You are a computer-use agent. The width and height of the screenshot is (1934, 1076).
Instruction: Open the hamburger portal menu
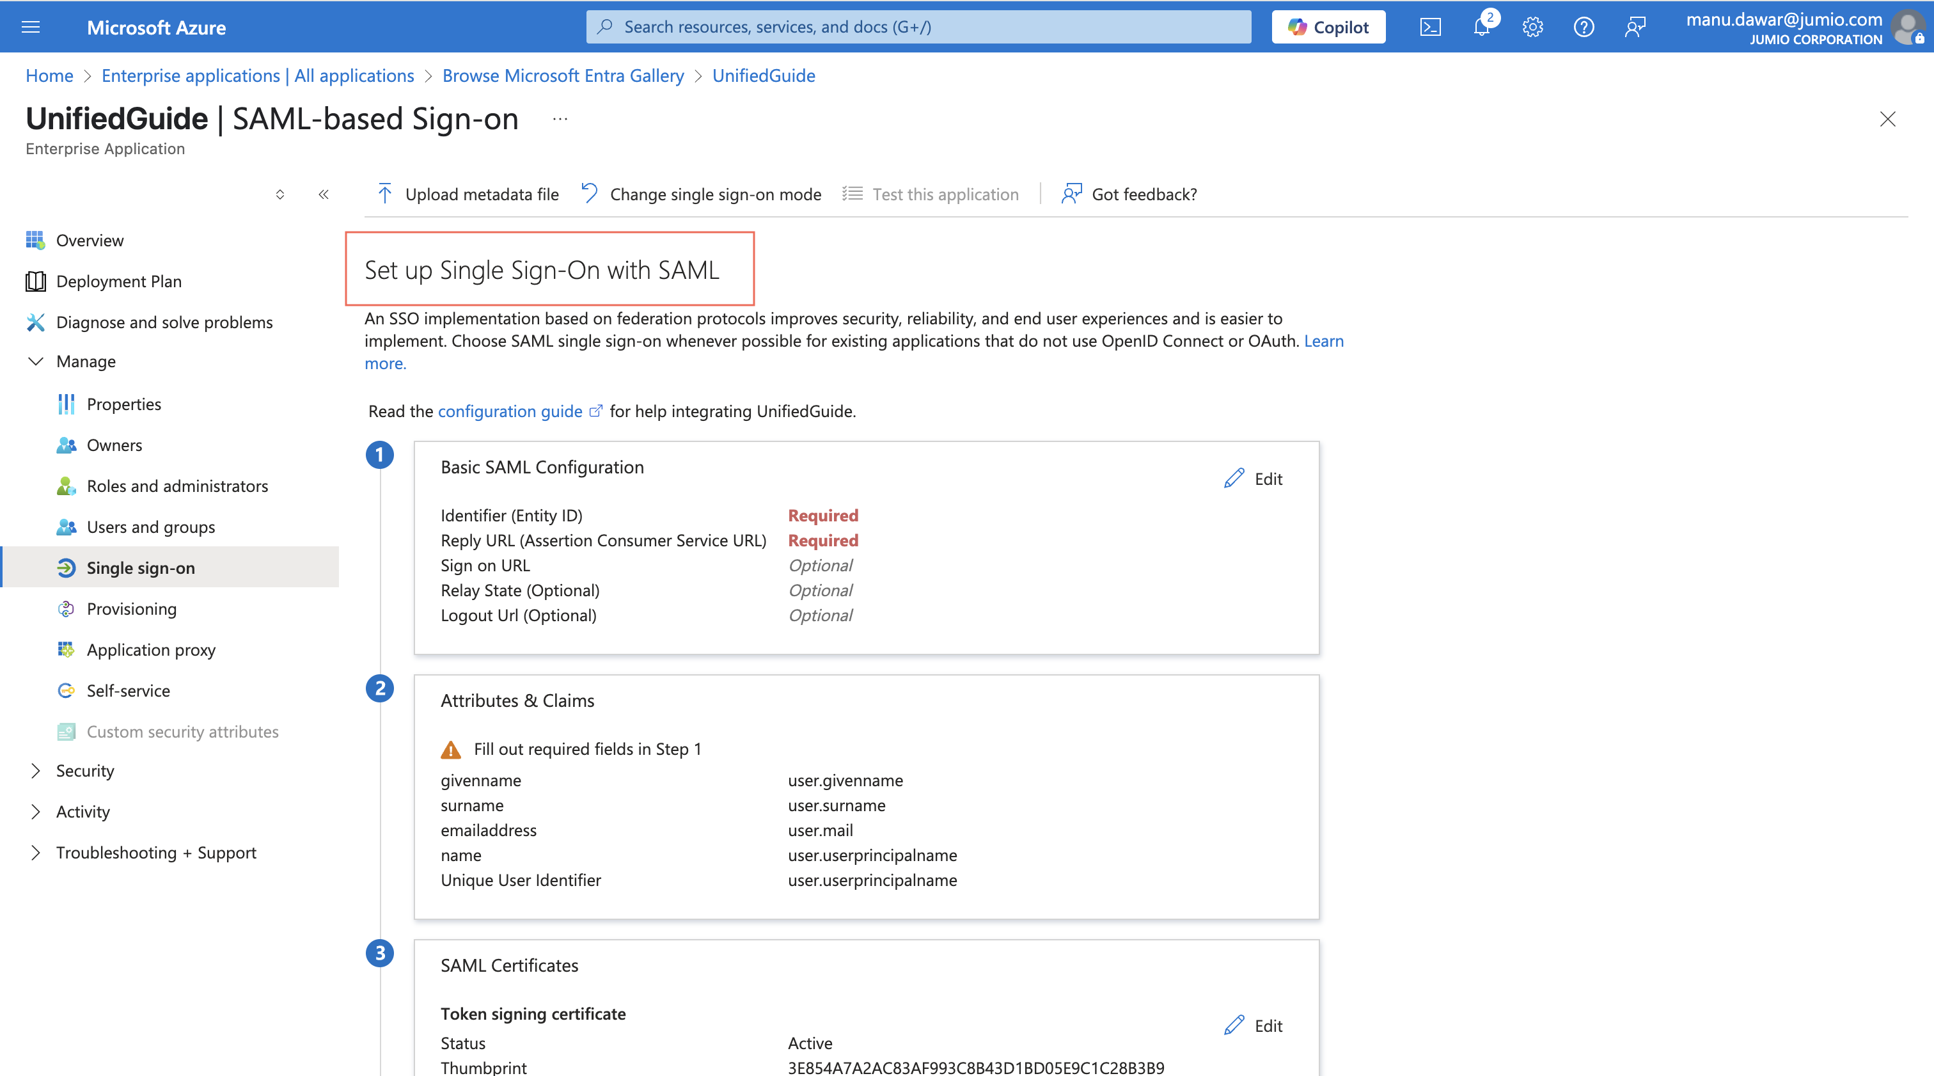click(x=31, y=28)
